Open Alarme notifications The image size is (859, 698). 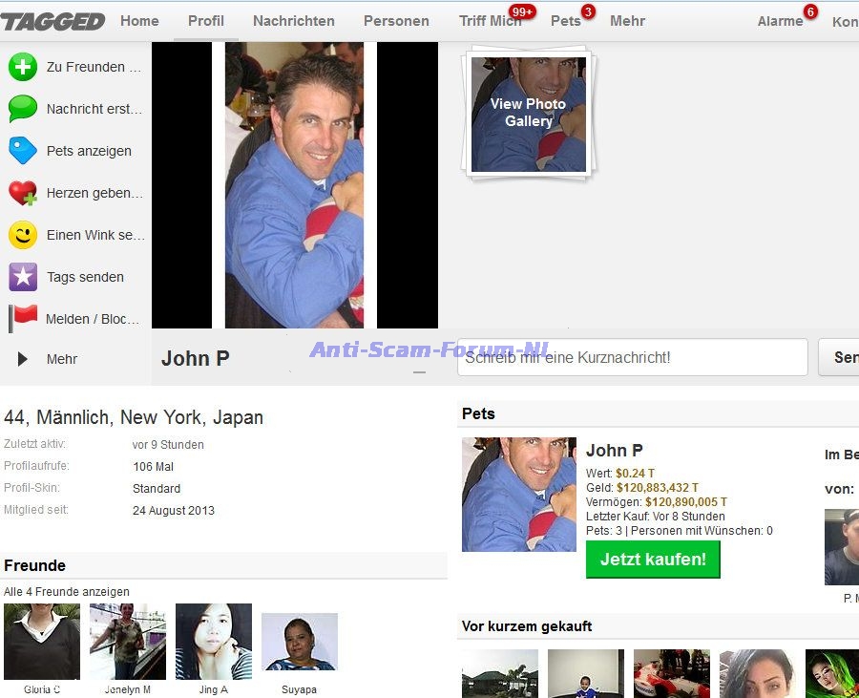pyautogui.click(x=780, y=21)
